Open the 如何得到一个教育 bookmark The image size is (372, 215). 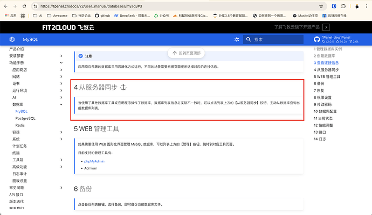[269, 16]
